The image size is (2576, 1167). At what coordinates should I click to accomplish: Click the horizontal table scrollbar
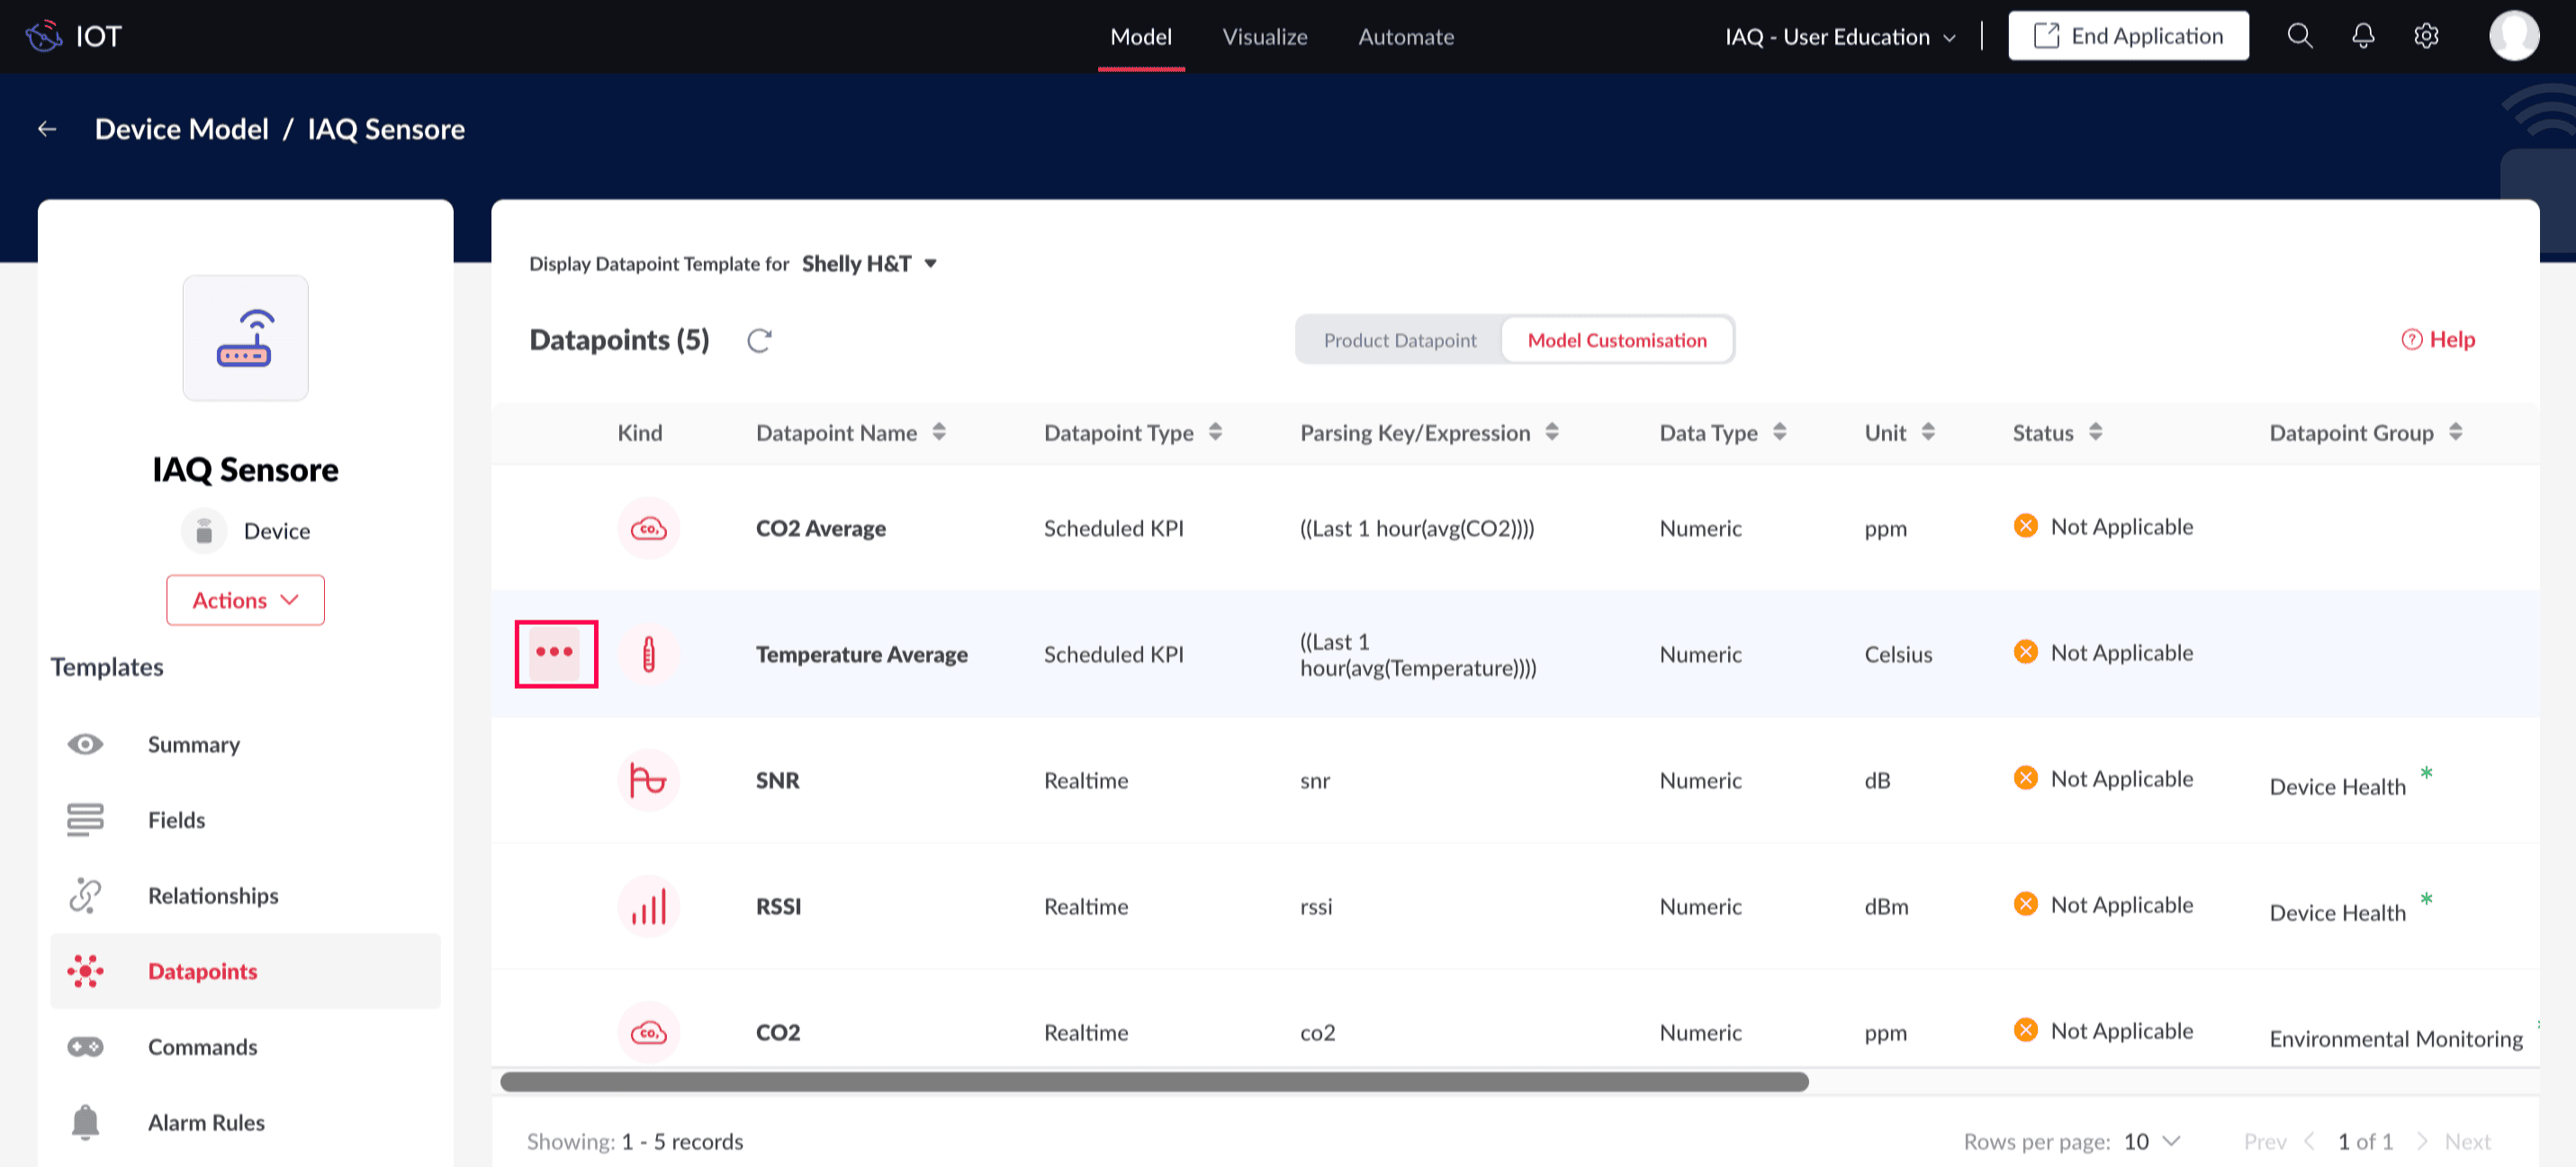pos(1153,1081)
